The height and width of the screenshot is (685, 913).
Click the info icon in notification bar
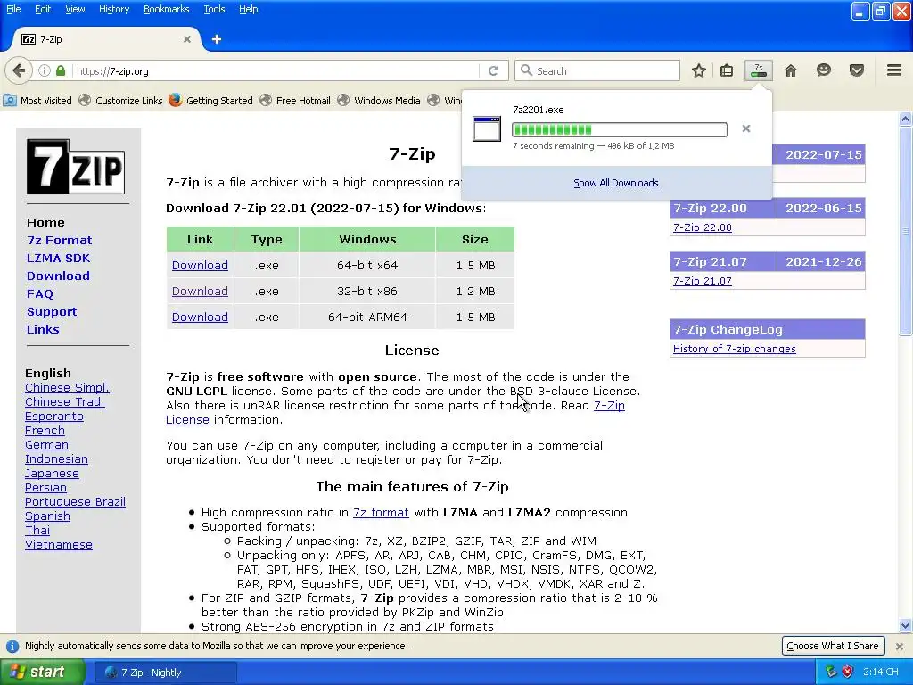tap(12, 646)
